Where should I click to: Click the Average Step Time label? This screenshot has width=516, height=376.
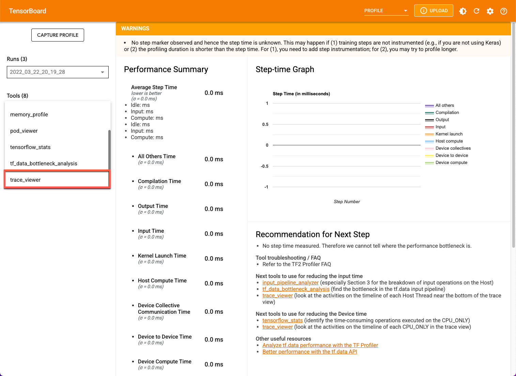154,87
